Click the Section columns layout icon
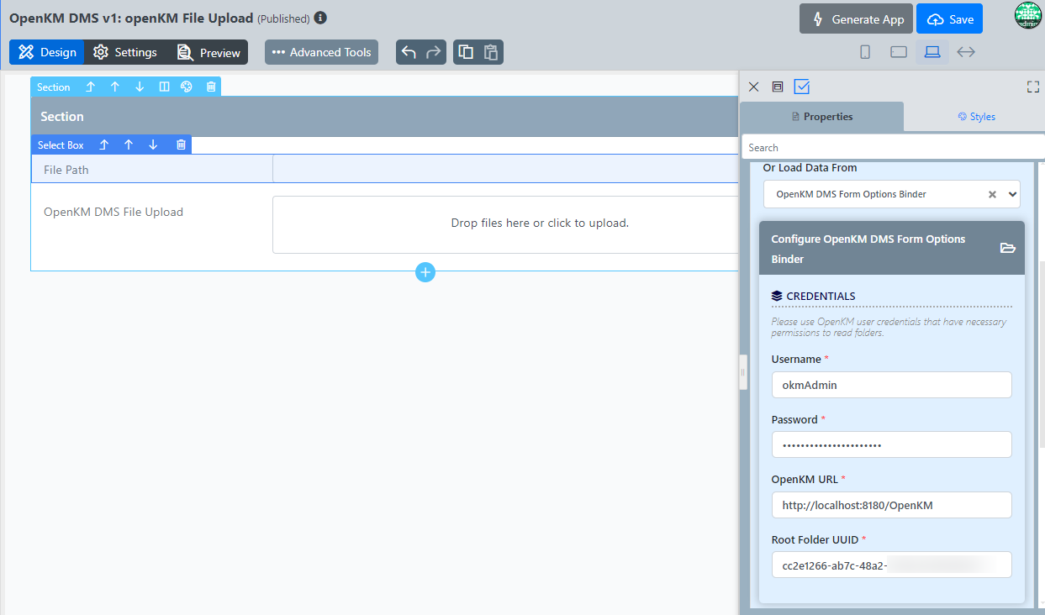Viewport: 1045px width, 615px height. [x=164, y=87]
